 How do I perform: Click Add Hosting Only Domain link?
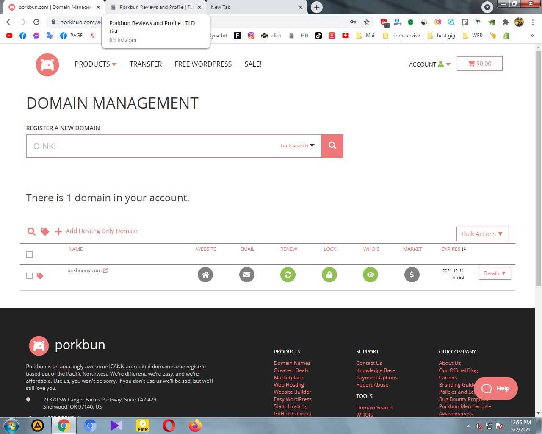pos(101,231)
